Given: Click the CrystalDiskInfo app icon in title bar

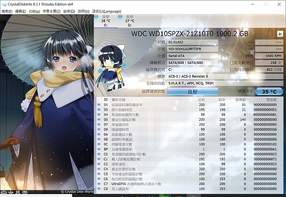Looking at the screenshot, I should pyautogui.click(x=4, y=4).
